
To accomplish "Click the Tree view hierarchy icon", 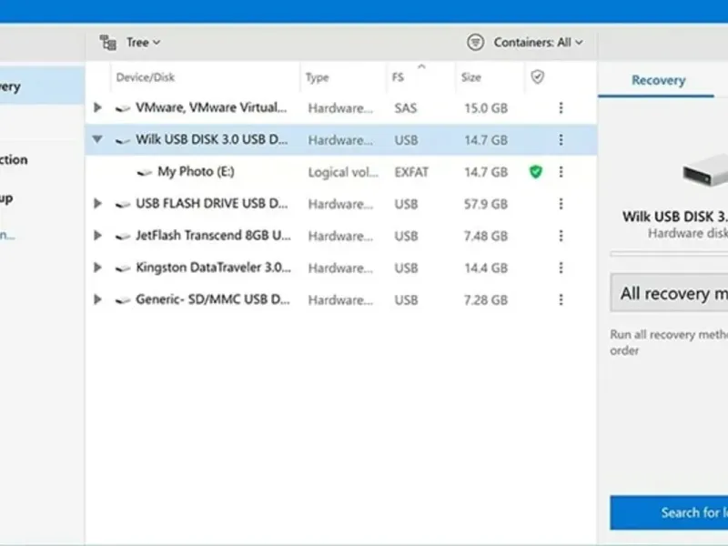I will (x=108, y=43).
